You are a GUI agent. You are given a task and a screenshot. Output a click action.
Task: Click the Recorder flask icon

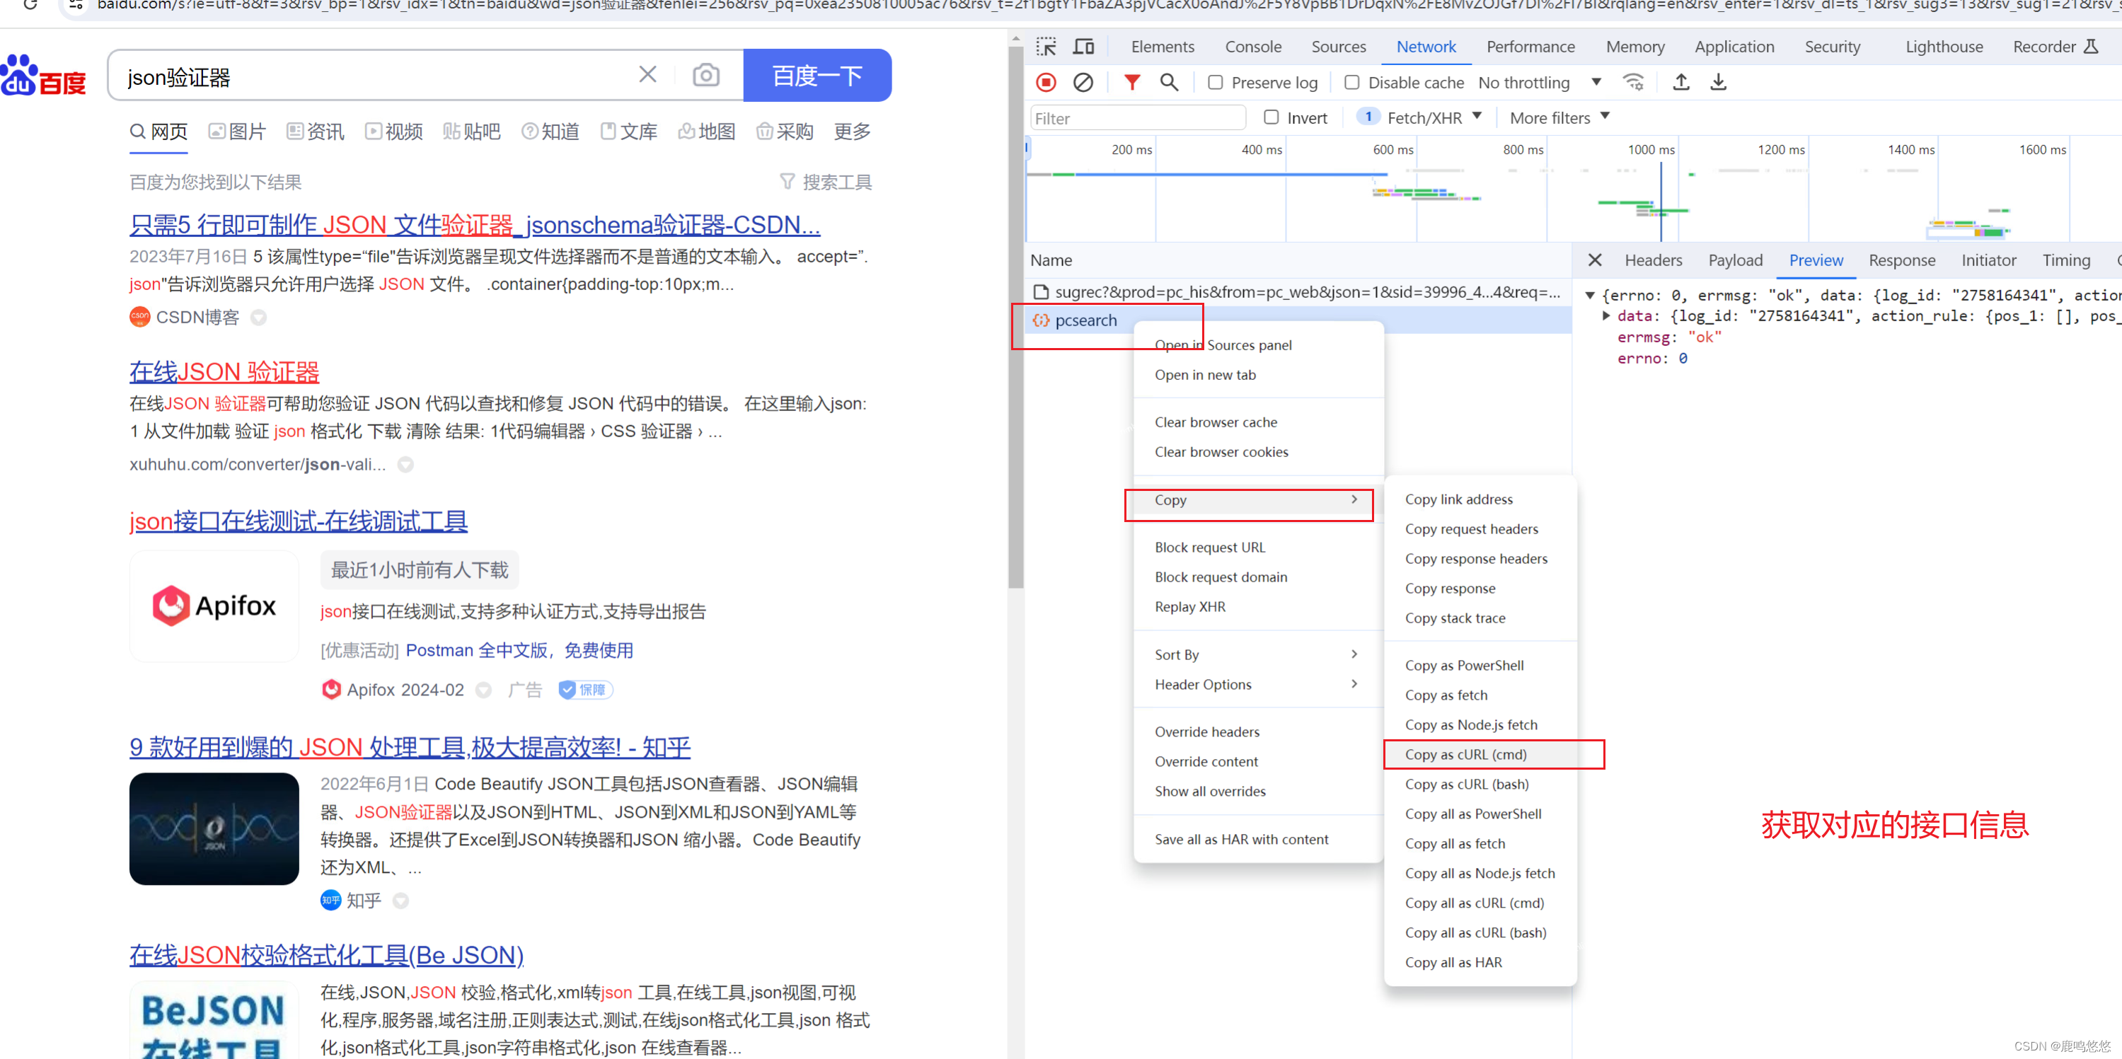pyautogui.click(x=2091, y=47)
